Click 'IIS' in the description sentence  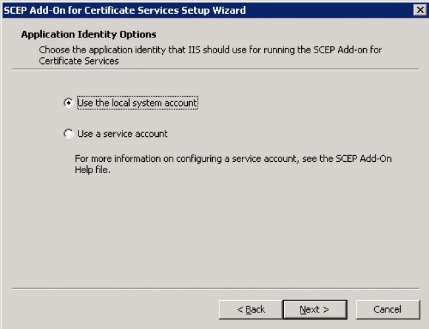[194, 50]
